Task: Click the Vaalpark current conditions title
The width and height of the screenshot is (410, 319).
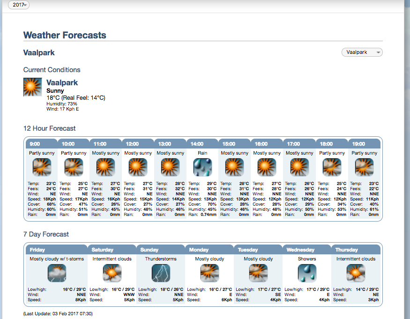Action: pyautogui.click(x=62, y=82)
